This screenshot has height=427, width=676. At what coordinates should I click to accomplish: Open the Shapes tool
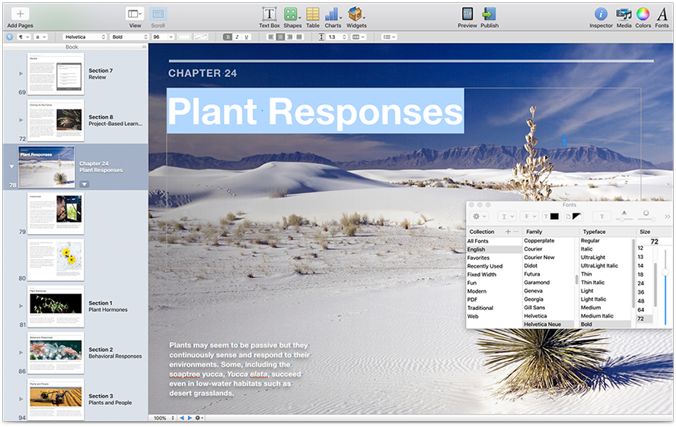coord(292,14)
